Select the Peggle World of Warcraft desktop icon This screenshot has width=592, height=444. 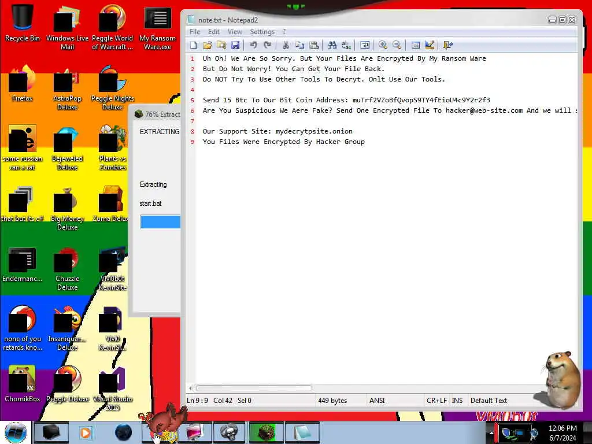pyautogui.click(x=113, y=28)
